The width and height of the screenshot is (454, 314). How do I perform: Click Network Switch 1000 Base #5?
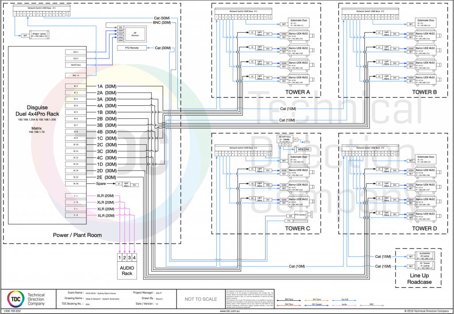pyautogui.click(x=41, y=11)
